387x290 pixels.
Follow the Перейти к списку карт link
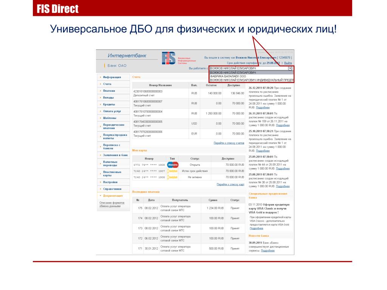coord(230,184)
